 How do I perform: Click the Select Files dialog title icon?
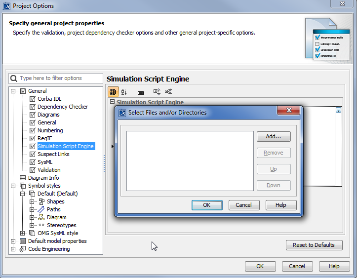coord(122,113)
